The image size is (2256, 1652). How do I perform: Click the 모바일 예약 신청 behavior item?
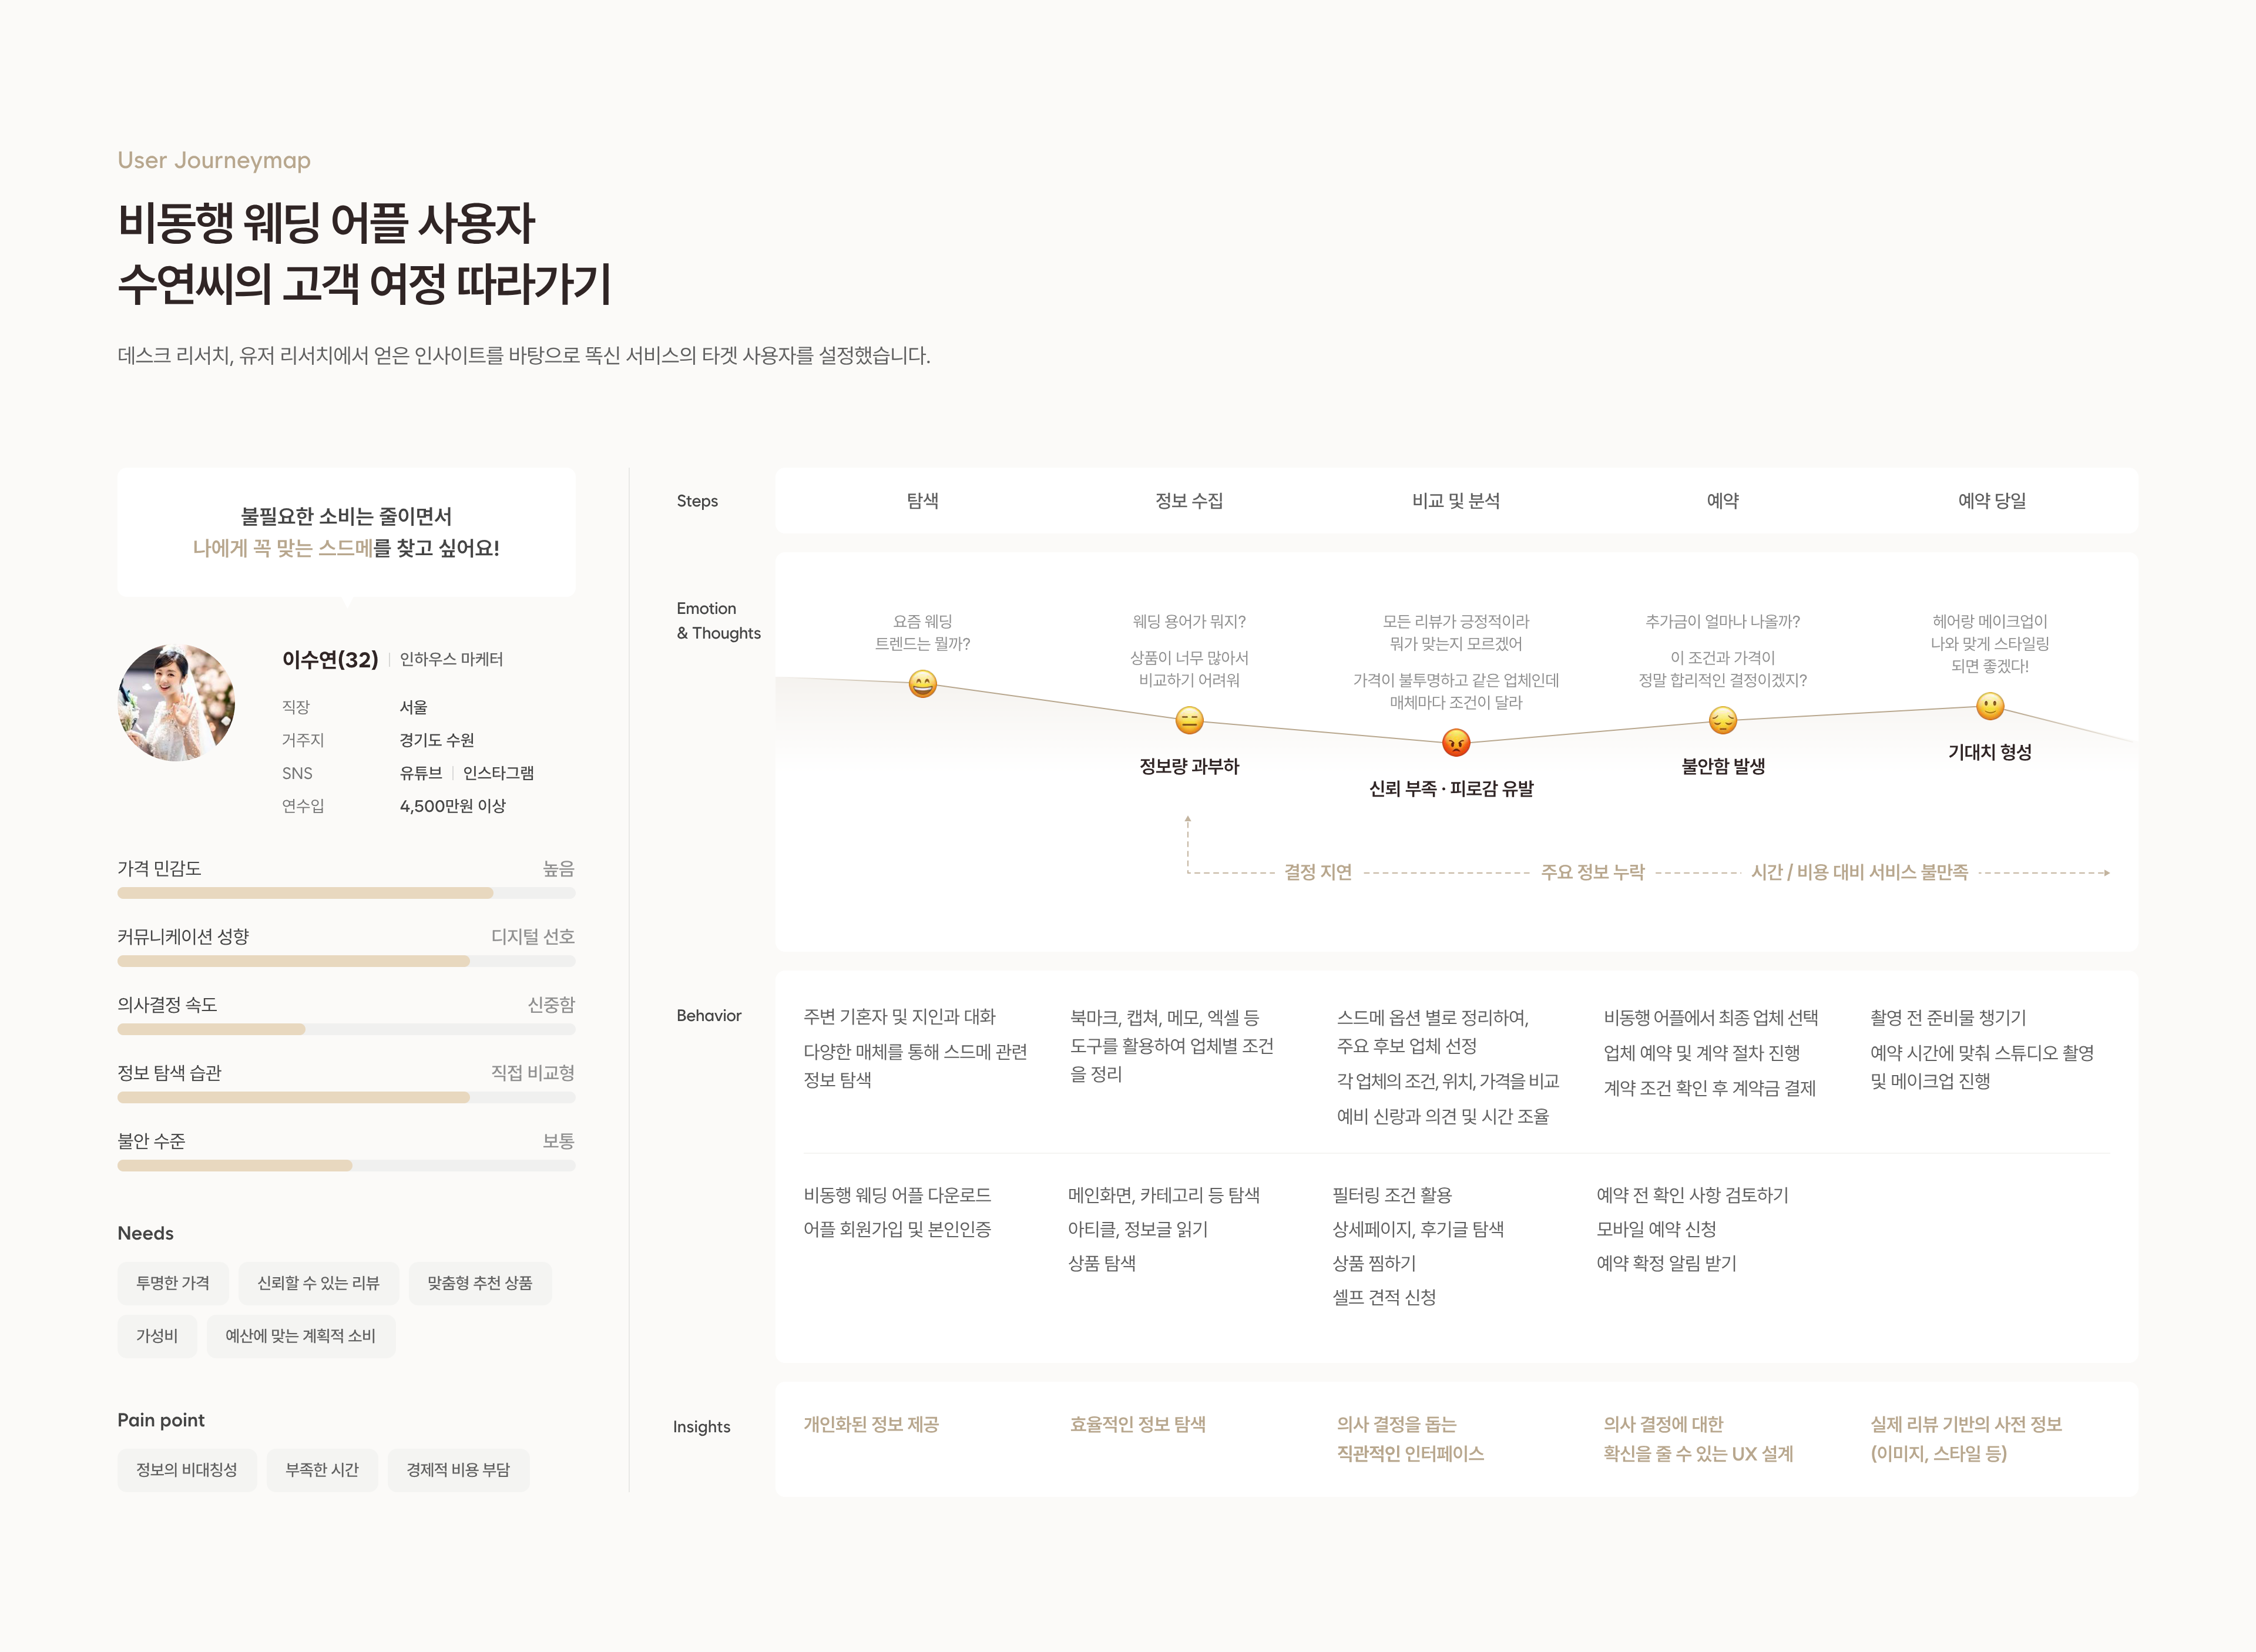coord(1656,1229)
